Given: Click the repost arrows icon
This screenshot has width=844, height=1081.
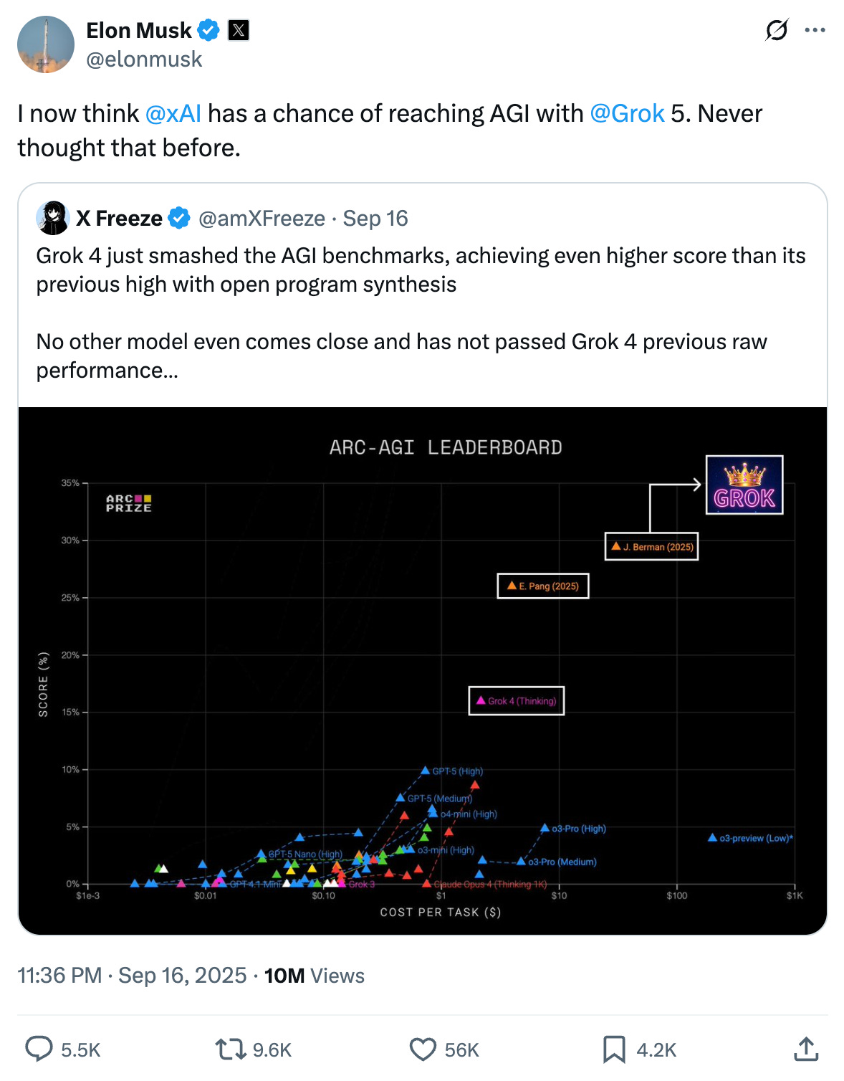Looking at the screenshot, I should coord(231,1049).
